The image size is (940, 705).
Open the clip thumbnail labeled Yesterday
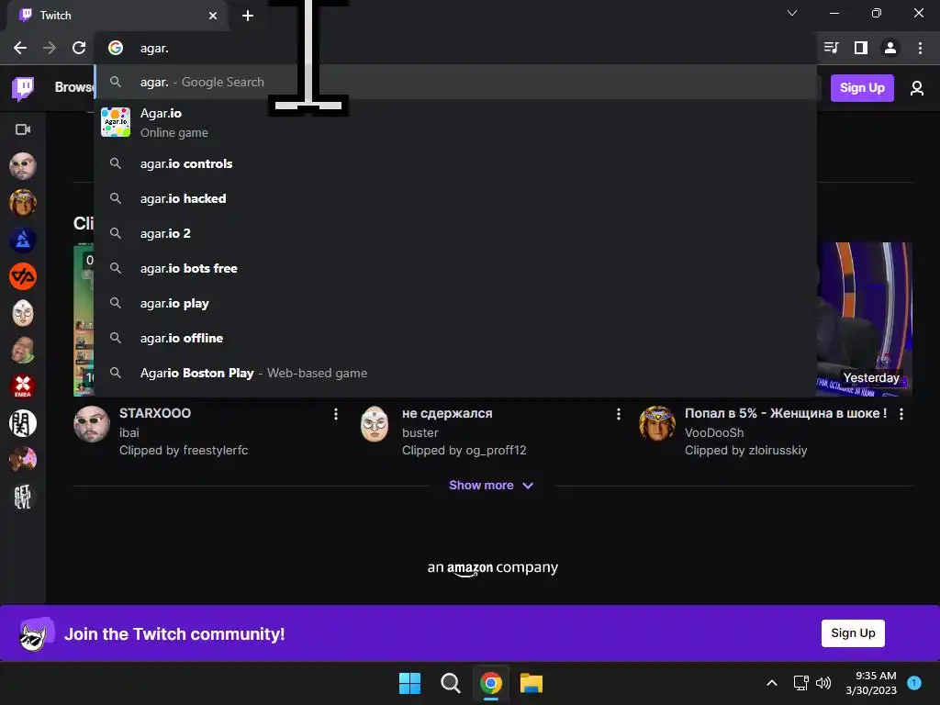pos(865,319)
